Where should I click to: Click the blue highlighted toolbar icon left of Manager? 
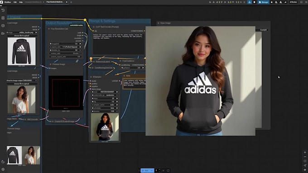(250, 2)
